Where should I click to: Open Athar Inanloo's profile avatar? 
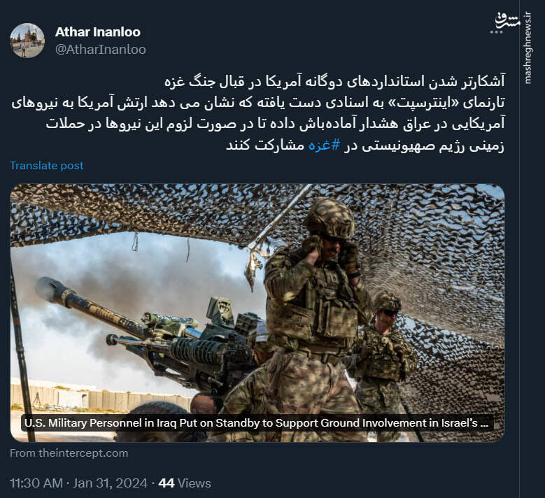point(27,41)
